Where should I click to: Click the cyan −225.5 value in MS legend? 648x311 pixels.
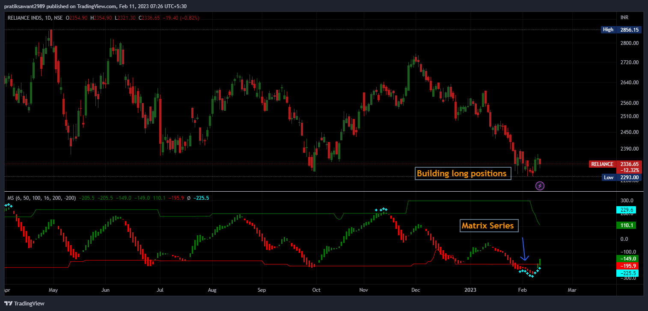(201, 198)
